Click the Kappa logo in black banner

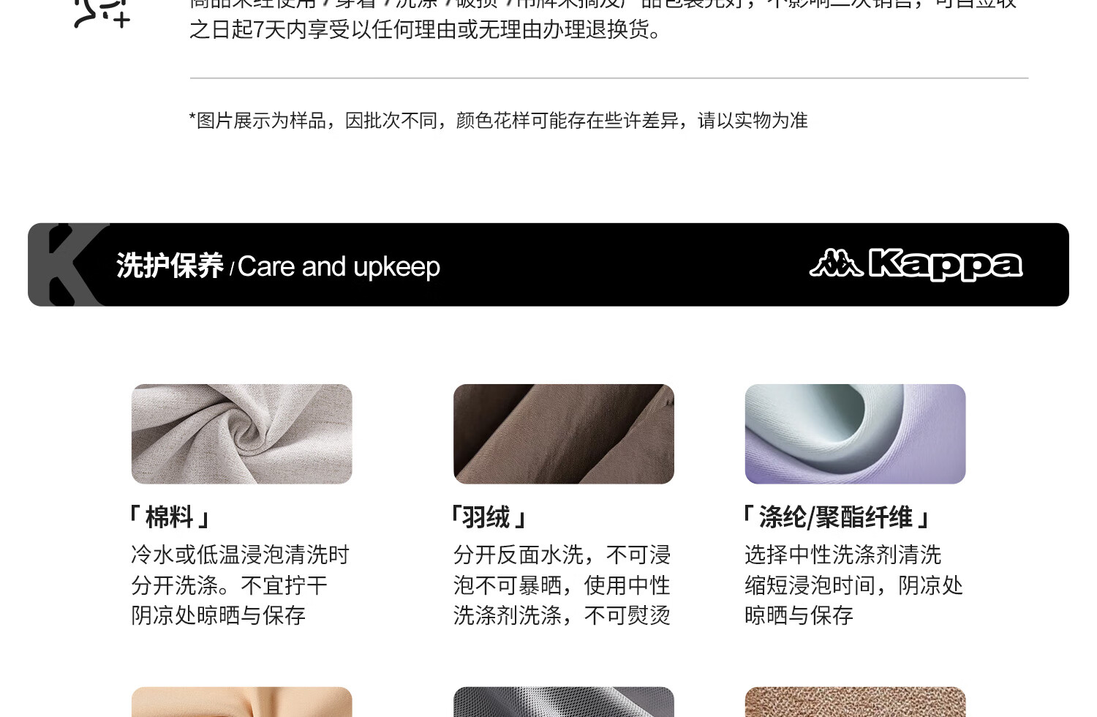pos(916,264)
